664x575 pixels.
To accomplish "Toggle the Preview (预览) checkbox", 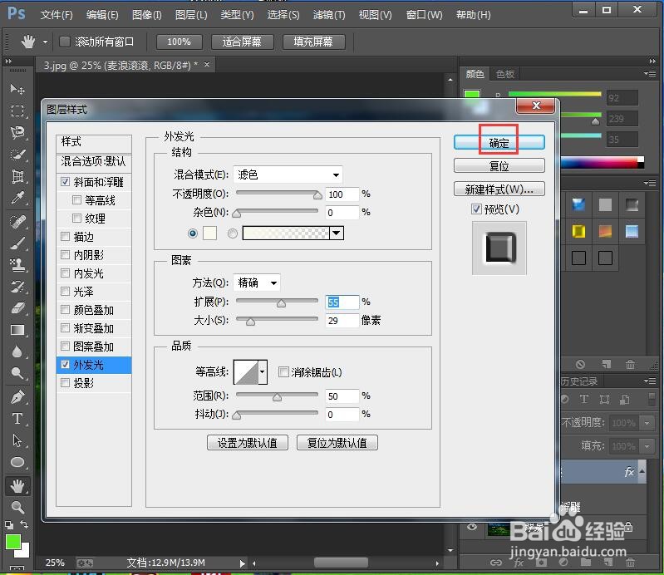I will click(x=476, y=209).
